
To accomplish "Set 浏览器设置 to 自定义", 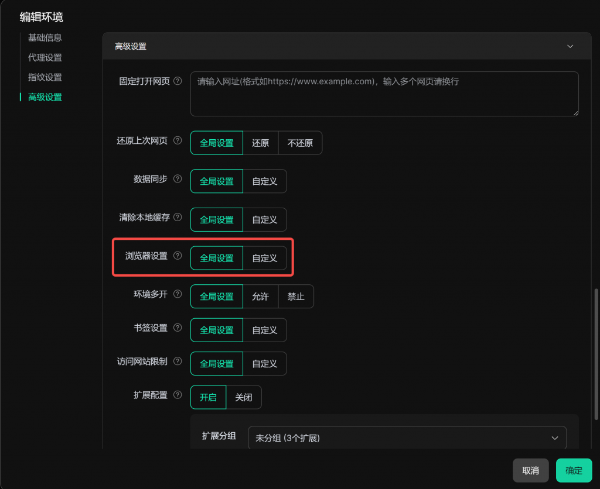I will 265,258.
